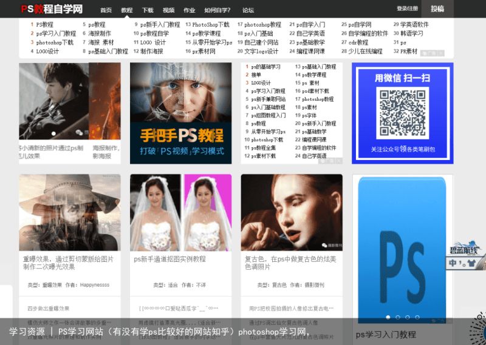
Task: Click the shirt icon in floating widget
Action: pos(472,263)
